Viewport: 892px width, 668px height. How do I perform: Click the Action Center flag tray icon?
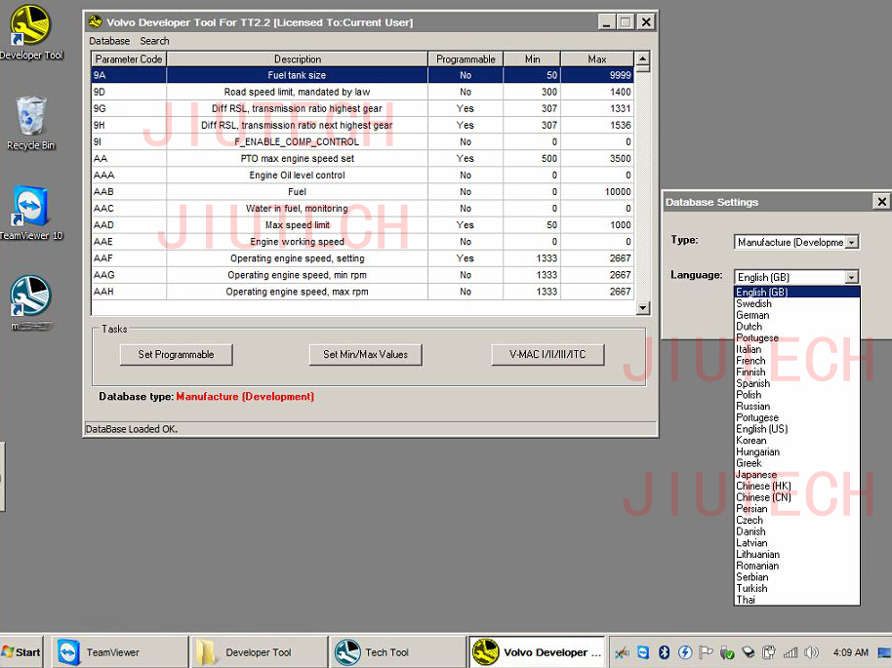[x=706, y=652]
